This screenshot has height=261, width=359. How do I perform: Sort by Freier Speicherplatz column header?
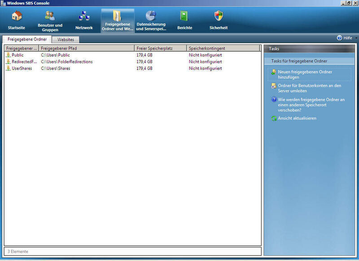click(x=160, y=48)
